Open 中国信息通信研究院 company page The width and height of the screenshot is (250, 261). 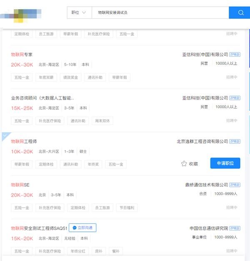click(209, 228)
